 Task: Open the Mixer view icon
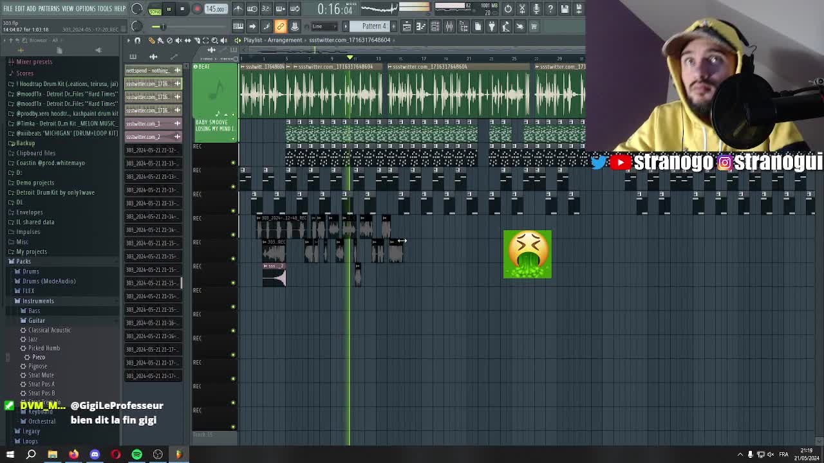tap(449, 26)
